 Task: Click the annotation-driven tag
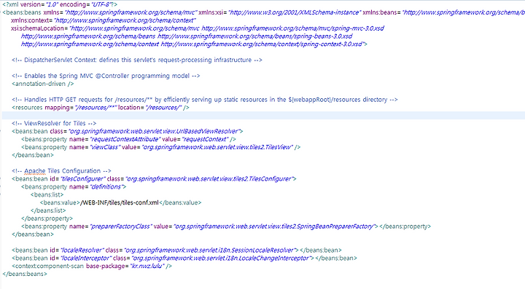point(42,84)
